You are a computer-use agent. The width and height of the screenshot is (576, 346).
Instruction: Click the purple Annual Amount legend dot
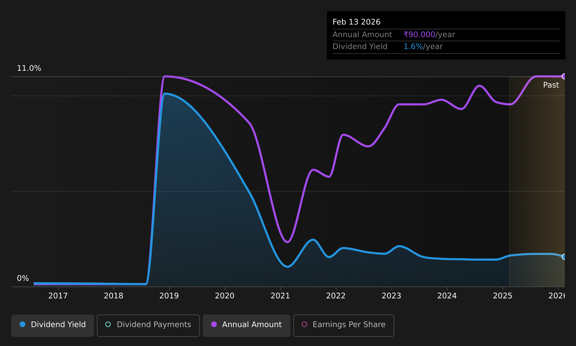(214, 324)
